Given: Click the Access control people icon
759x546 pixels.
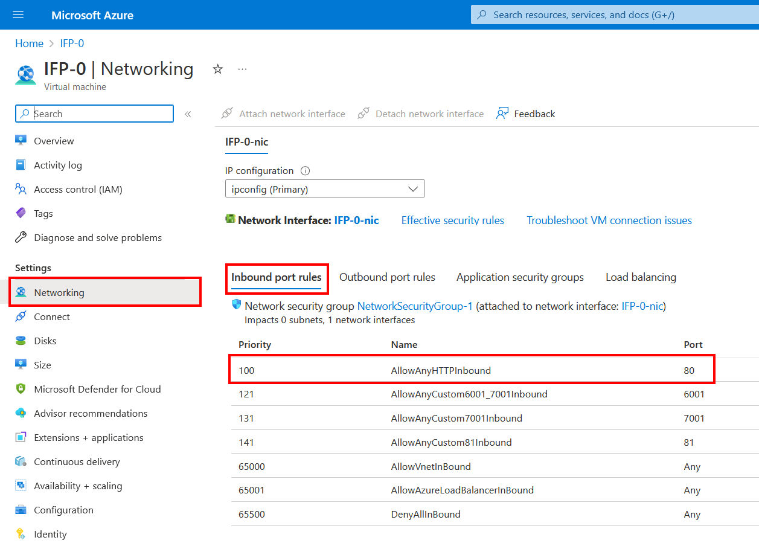Looking at the screenshot, I should coord(21,189).
